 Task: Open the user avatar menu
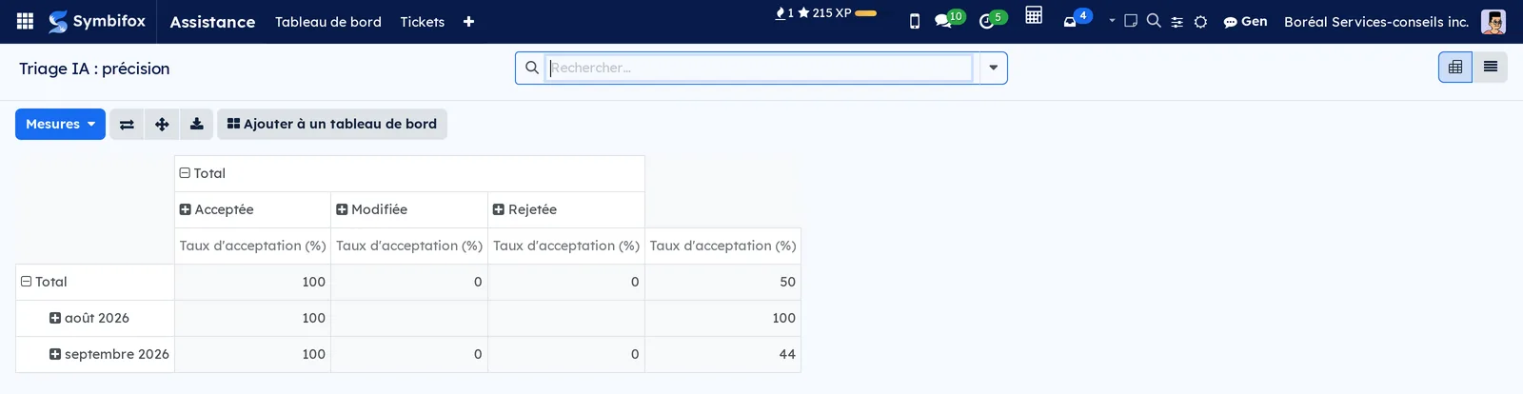(x=1493, y=22)
